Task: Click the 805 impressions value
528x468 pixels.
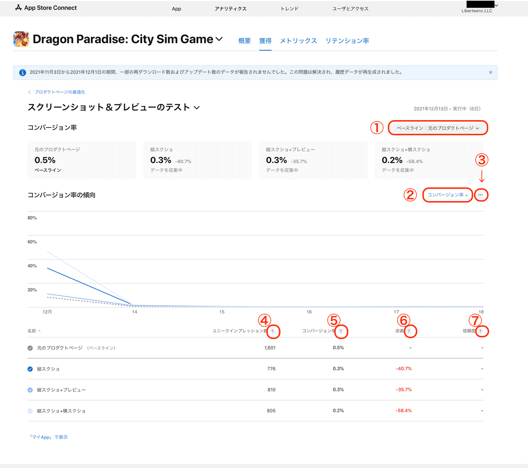Action: pyautogui.click(x=271, y=411)
